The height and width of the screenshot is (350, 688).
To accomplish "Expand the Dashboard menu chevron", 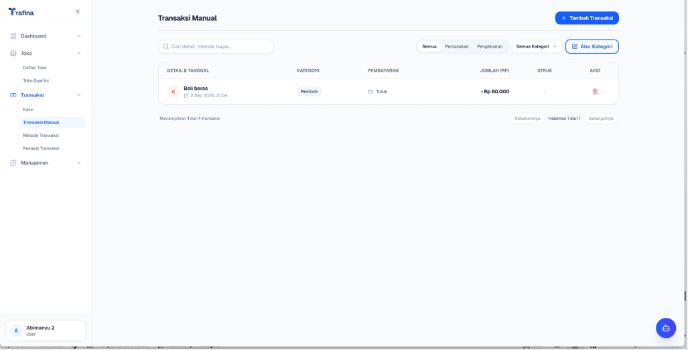I will [79, 36].
